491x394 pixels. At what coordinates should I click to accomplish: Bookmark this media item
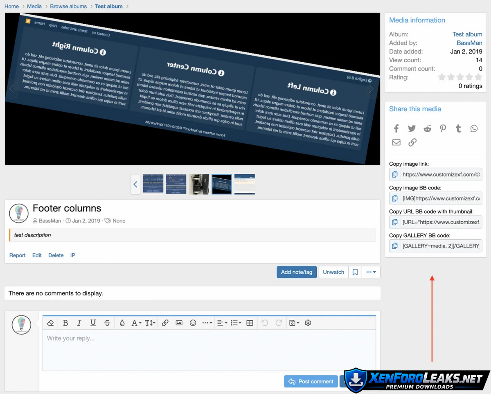pyautogui.click(x=355, y=272)
